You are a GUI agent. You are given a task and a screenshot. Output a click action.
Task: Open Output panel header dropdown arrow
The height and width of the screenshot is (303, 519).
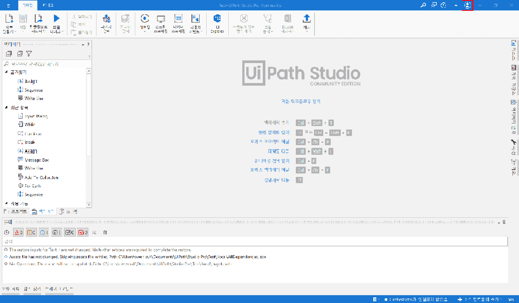pyautogui.click(x=499, y=223)
